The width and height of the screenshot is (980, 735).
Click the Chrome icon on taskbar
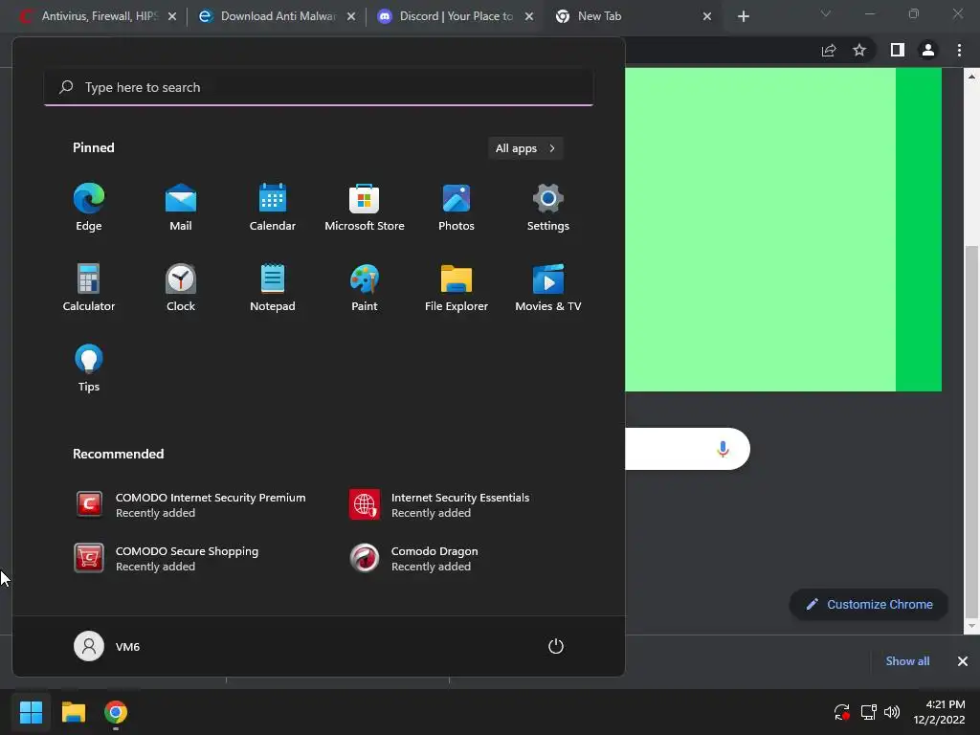click(116, 712)
